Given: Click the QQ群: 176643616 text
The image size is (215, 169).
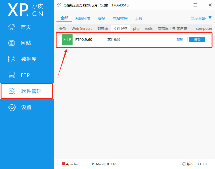Looking at the screenshot, I should click(x=114, y=5).
